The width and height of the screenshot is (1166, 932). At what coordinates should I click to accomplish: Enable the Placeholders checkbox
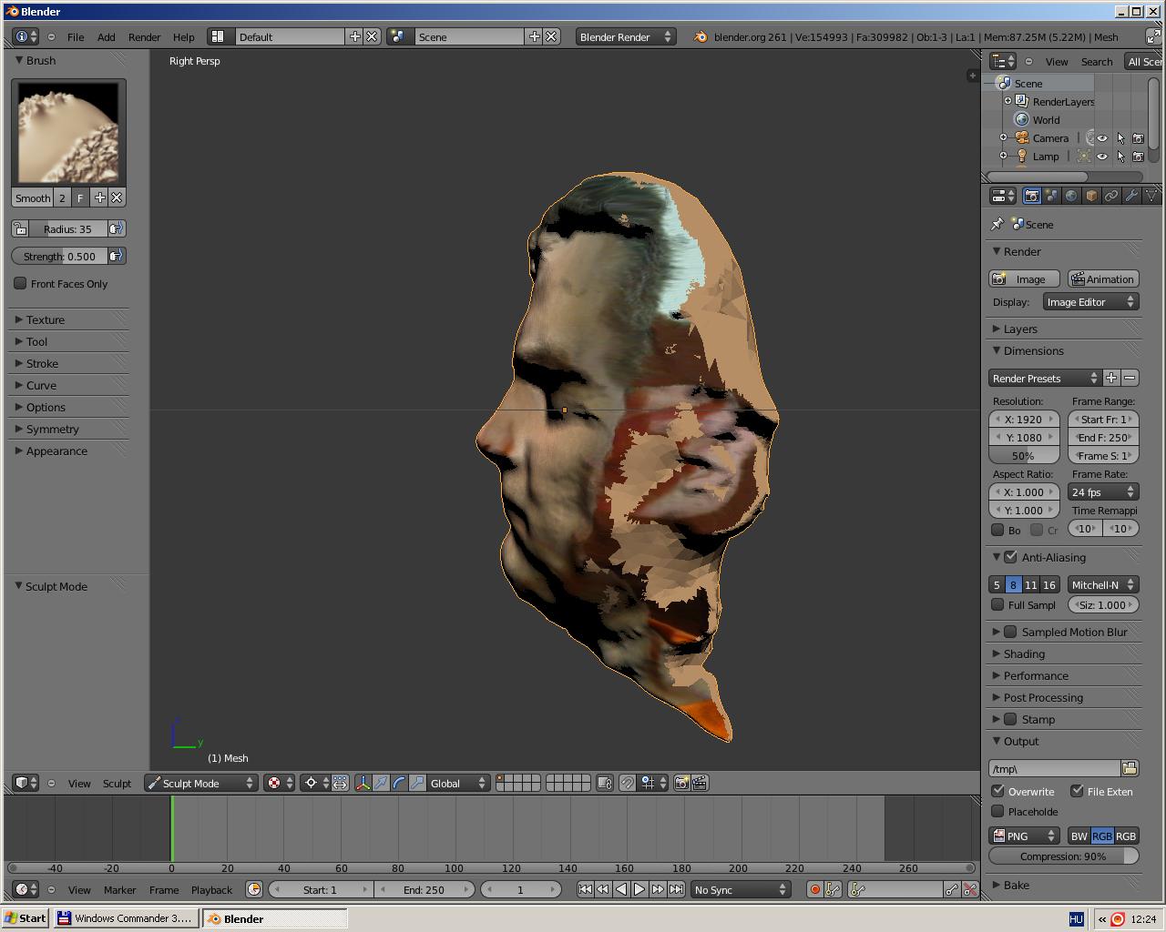tap(998, 811)
